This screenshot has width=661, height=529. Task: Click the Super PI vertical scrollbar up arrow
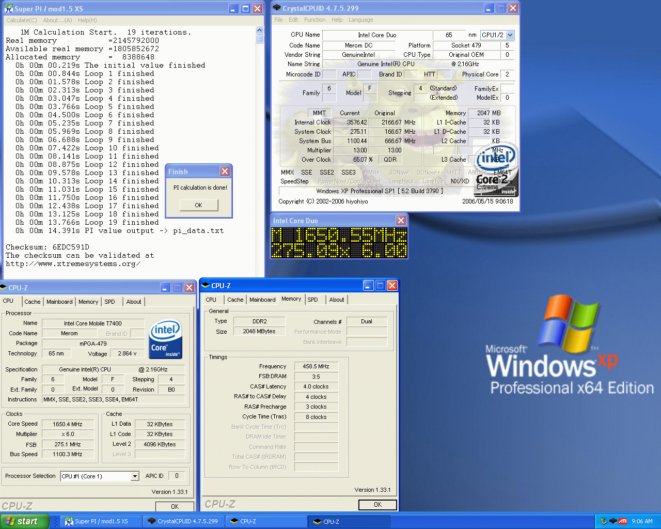260,31
